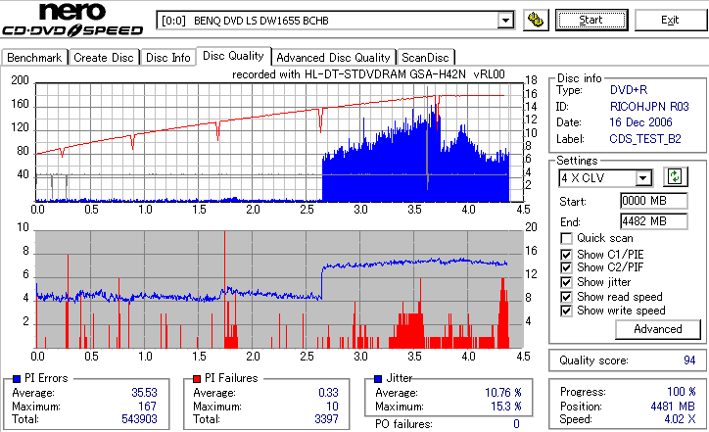Viewport: 709px width, 432px height.
Task: Switch to the Benchmark tab
Action: tap(34, 58)
